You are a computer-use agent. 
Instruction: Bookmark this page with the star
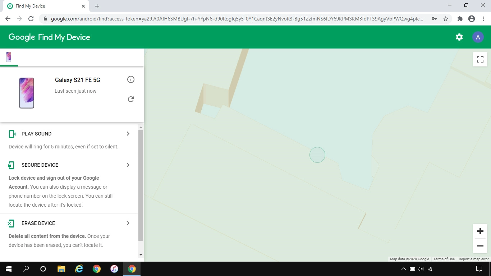tap(446, 19)
